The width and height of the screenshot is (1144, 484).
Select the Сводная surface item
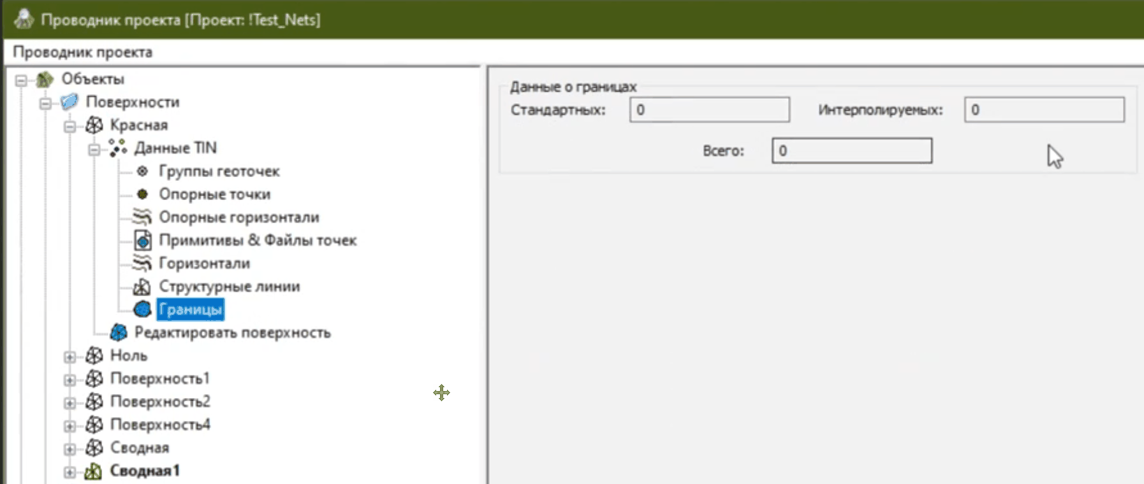(140, 448)
